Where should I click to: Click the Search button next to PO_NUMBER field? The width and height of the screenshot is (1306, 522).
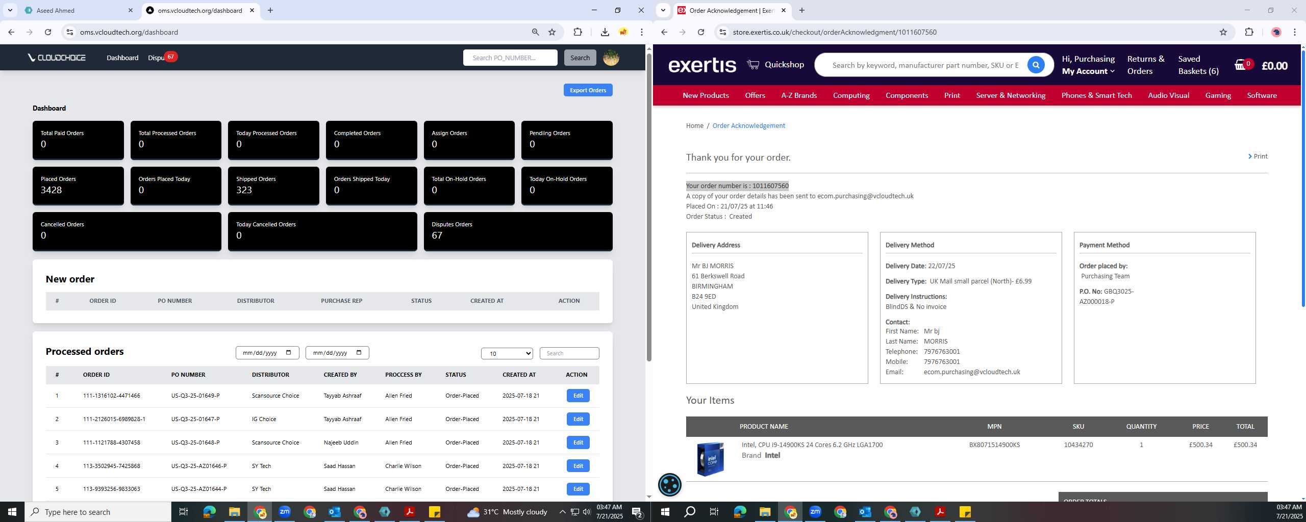coord(580,58)
